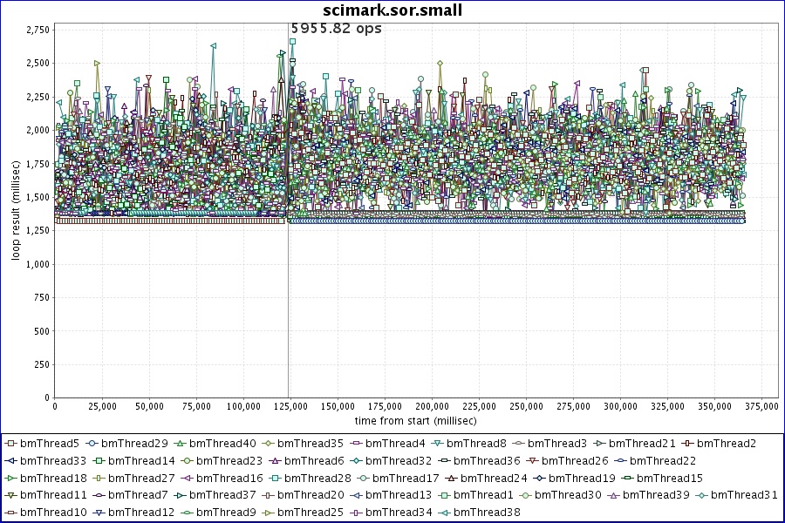Select the bmThread10 legend marker icon
Viewport: 785px width, 523px height.
point(10,512)
